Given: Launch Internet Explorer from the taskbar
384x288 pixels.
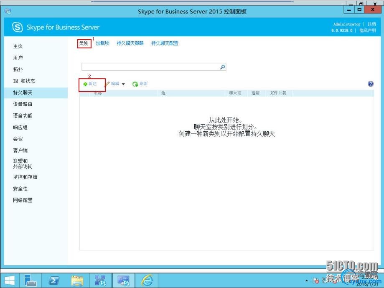Looking at the screenshot, I should [147, 280].
